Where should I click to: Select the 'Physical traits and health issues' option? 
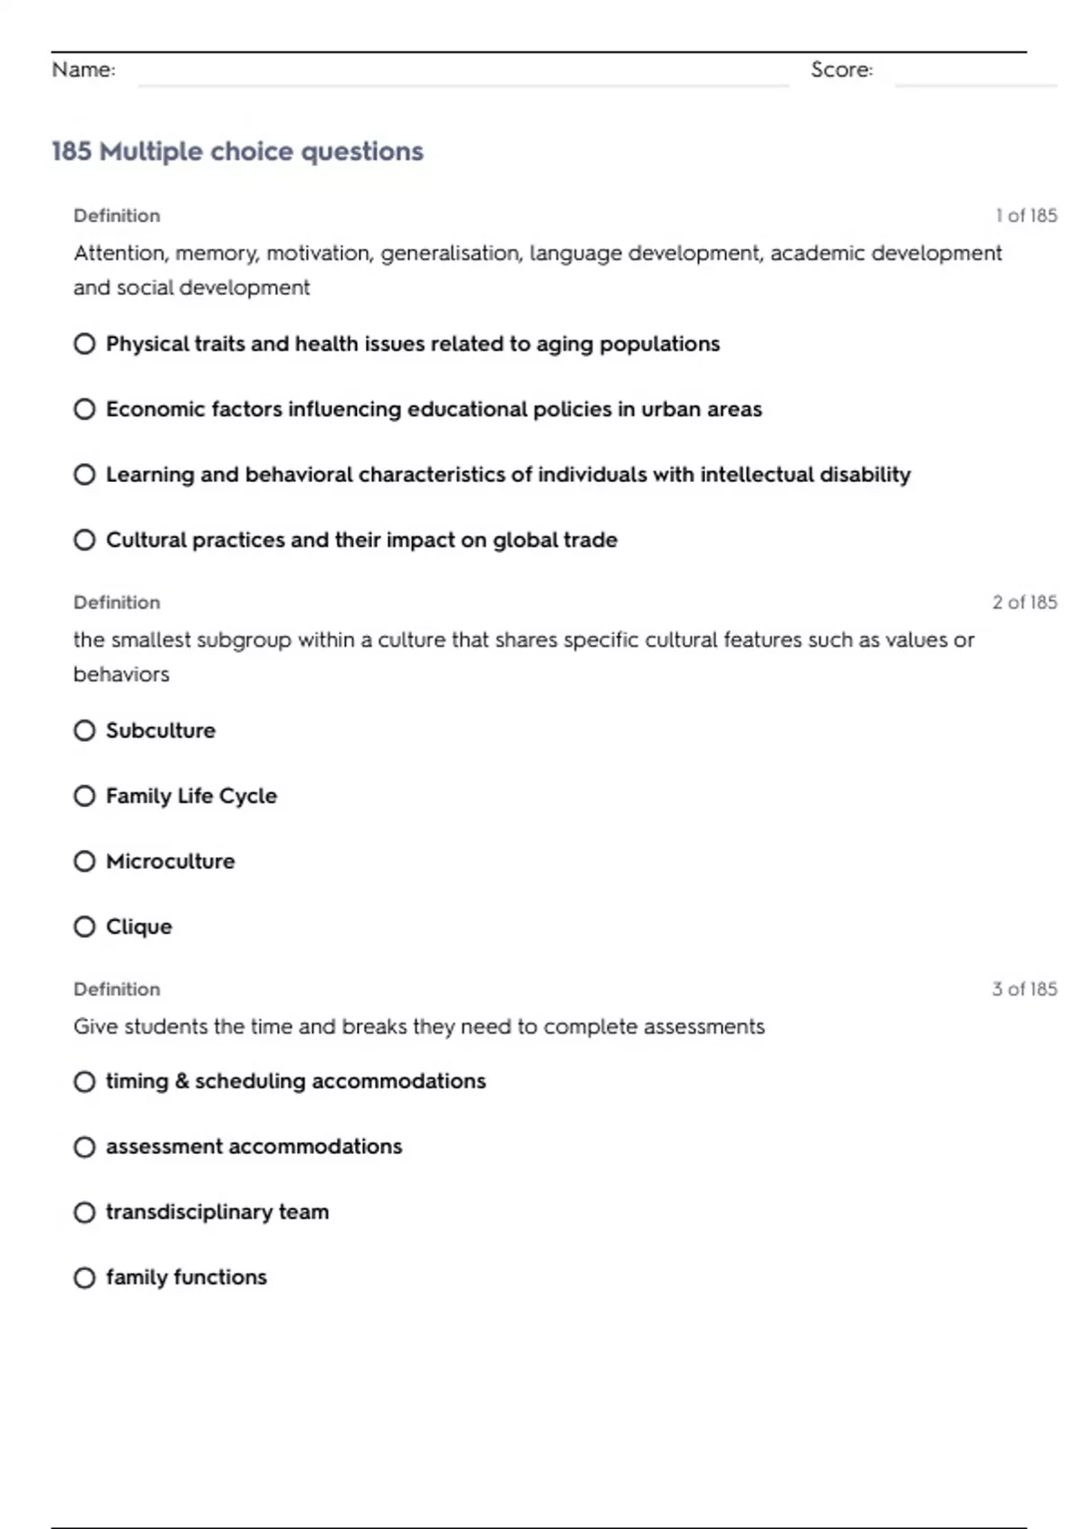[85, 344]
